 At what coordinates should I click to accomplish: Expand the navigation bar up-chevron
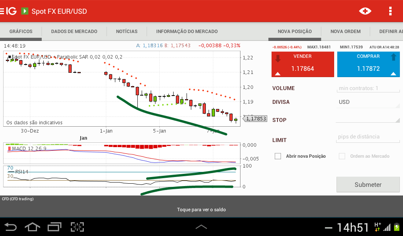[x=201, y=227]
